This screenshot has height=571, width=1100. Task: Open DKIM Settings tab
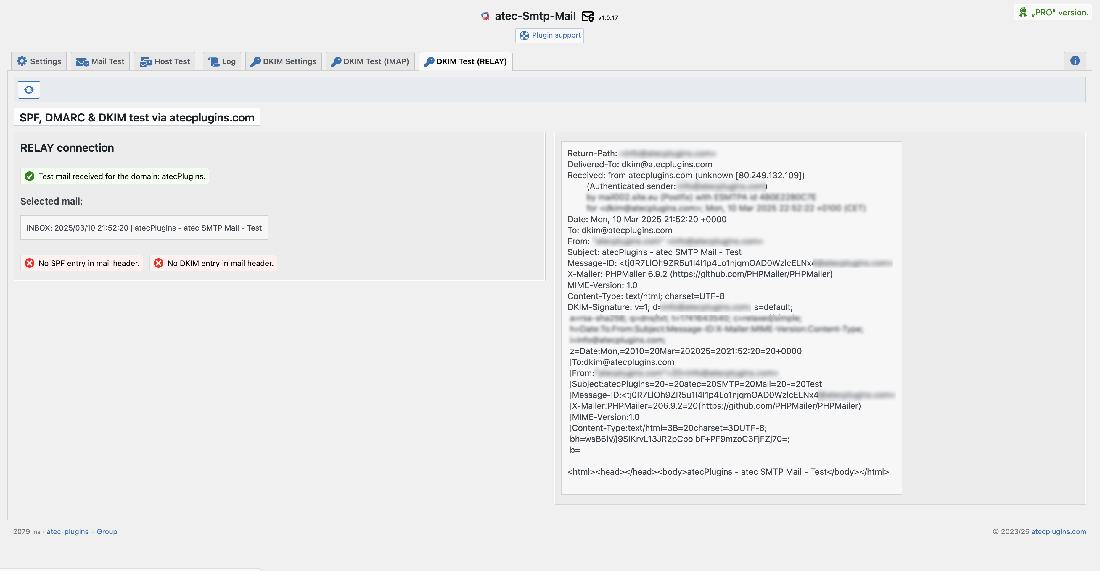[x=283, y=61]
